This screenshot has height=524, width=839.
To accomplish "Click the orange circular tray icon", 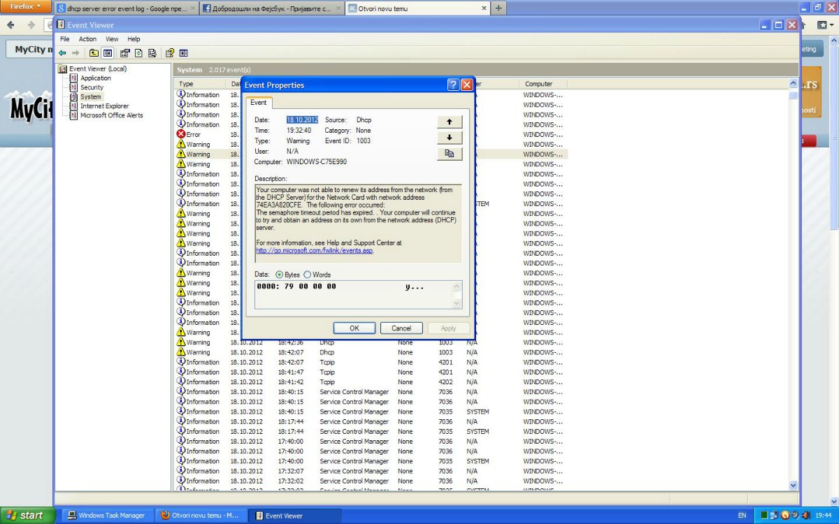I will pyautogui.click(x=785, y=516).
